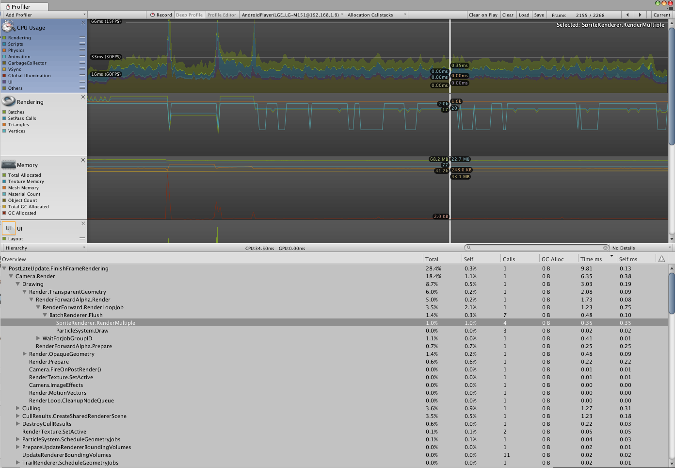Click the Record icon in the toolbar

point(152,15)
